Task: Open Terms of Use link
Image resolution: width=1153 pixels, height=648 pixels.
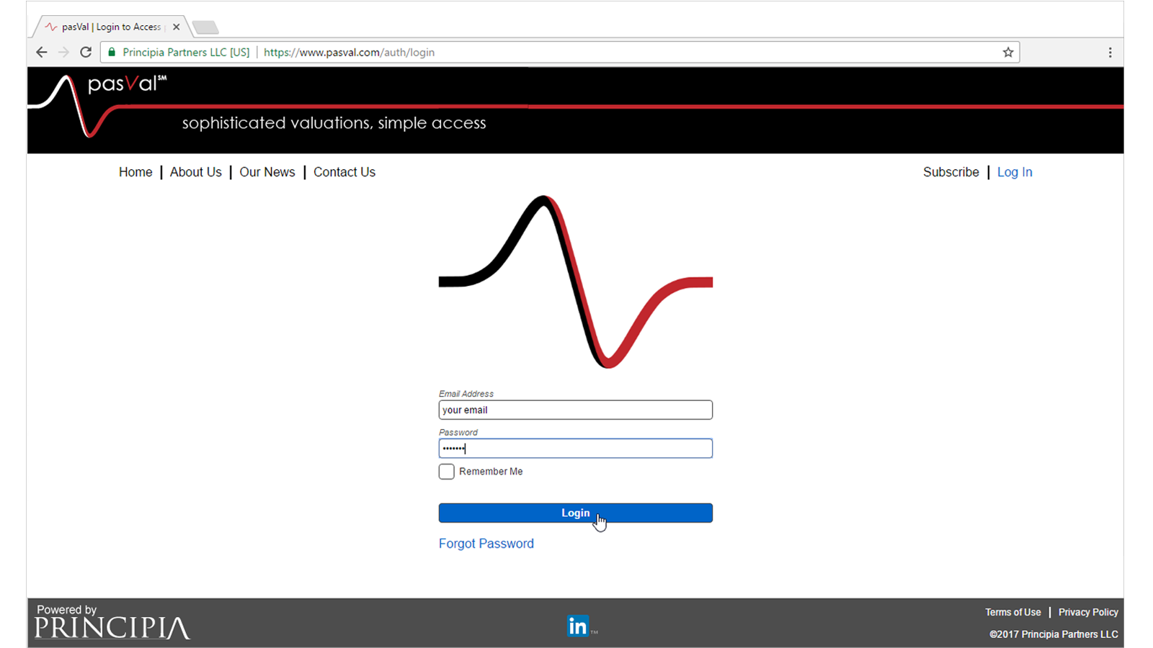Action: point(1013,612)
